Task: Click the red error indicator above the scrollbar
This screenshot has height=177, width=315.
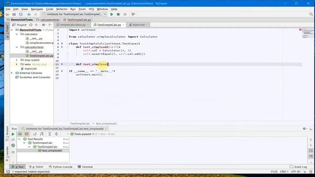Action: coord(300,29)
